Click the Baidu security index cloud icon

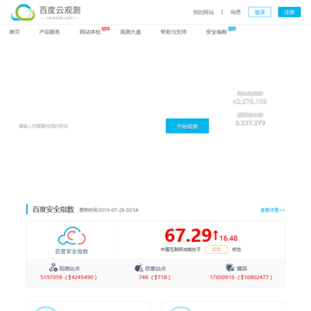click(72, 236)
